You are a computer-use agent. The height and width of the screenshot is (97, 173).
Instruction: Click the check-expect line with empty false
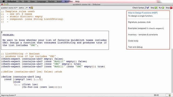(32, 59)
